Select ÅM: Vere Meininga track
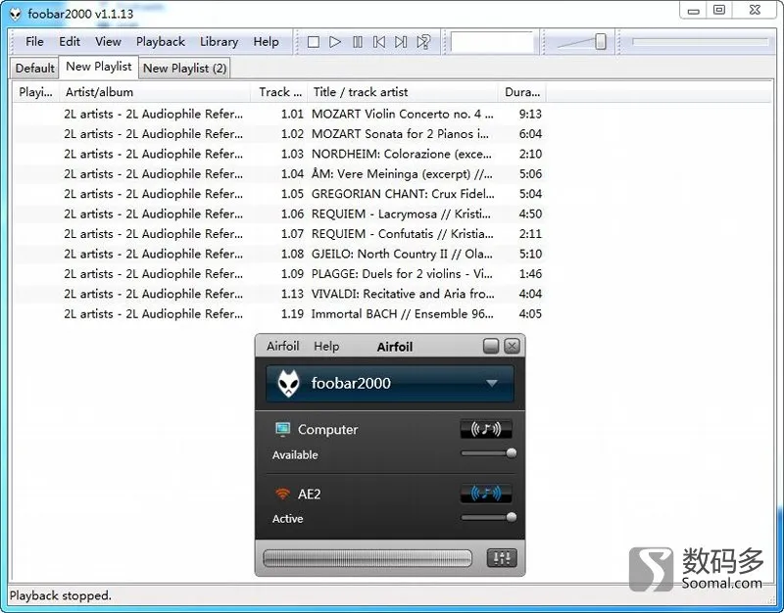Image resolution: width=784 pixels, height=613 pixels. (x=279, y=174)
